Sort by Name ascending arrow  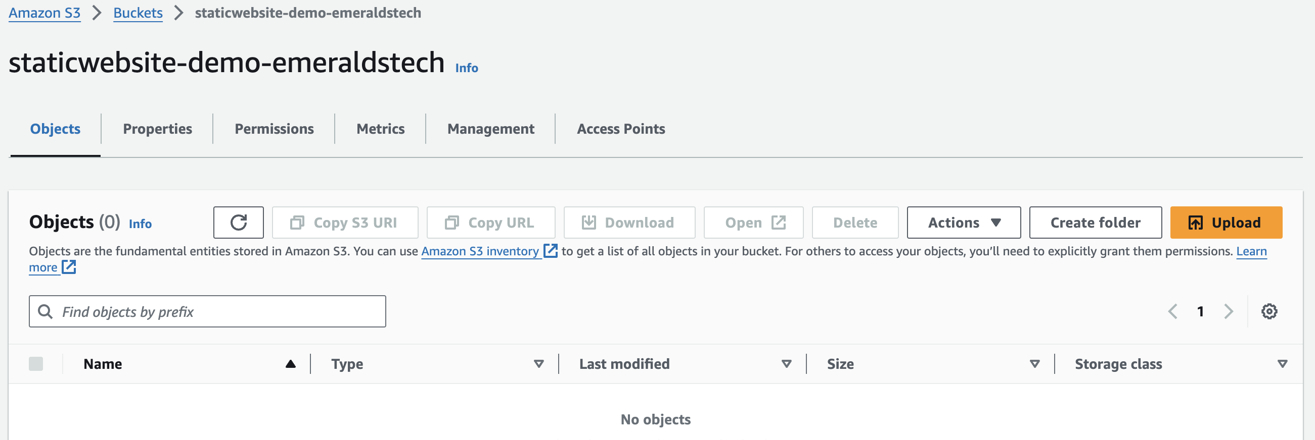[x=291, y=364]
